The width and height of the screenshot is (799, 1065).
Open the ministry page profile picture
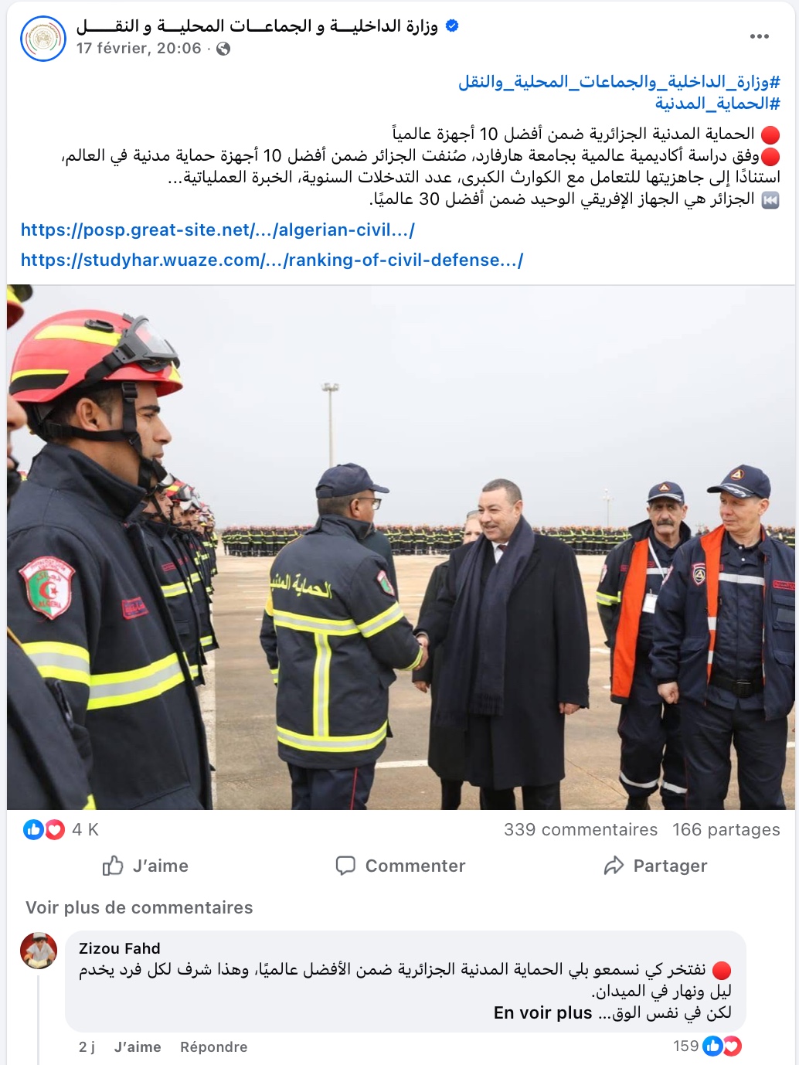(43, 38)
